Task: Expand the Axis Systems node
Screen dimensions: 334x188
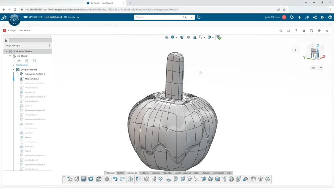Action: (x=14, y=65)
